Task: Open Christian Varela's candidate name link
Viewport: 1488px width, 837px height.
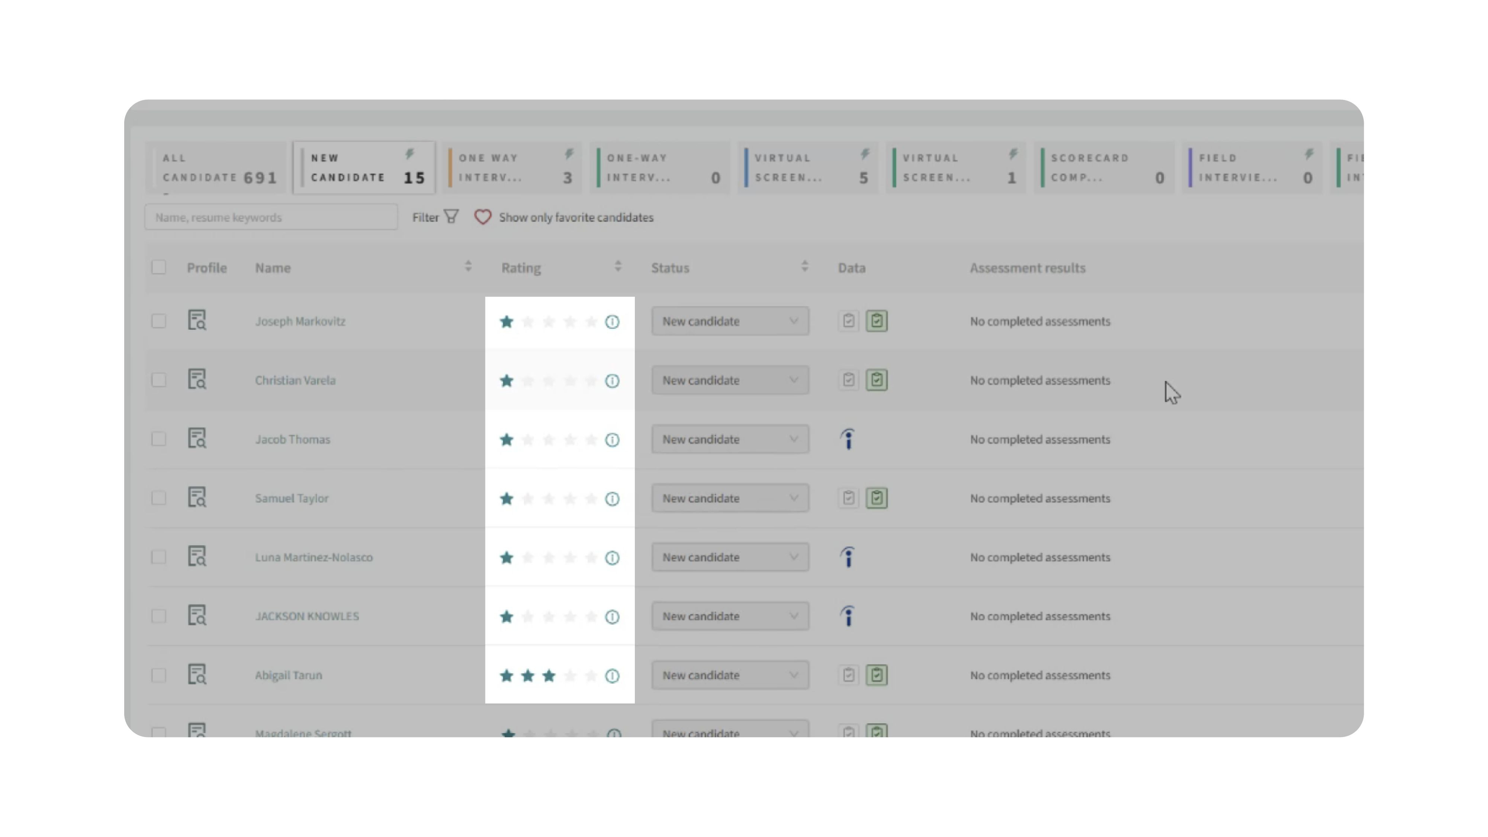Action: [295, 381]
